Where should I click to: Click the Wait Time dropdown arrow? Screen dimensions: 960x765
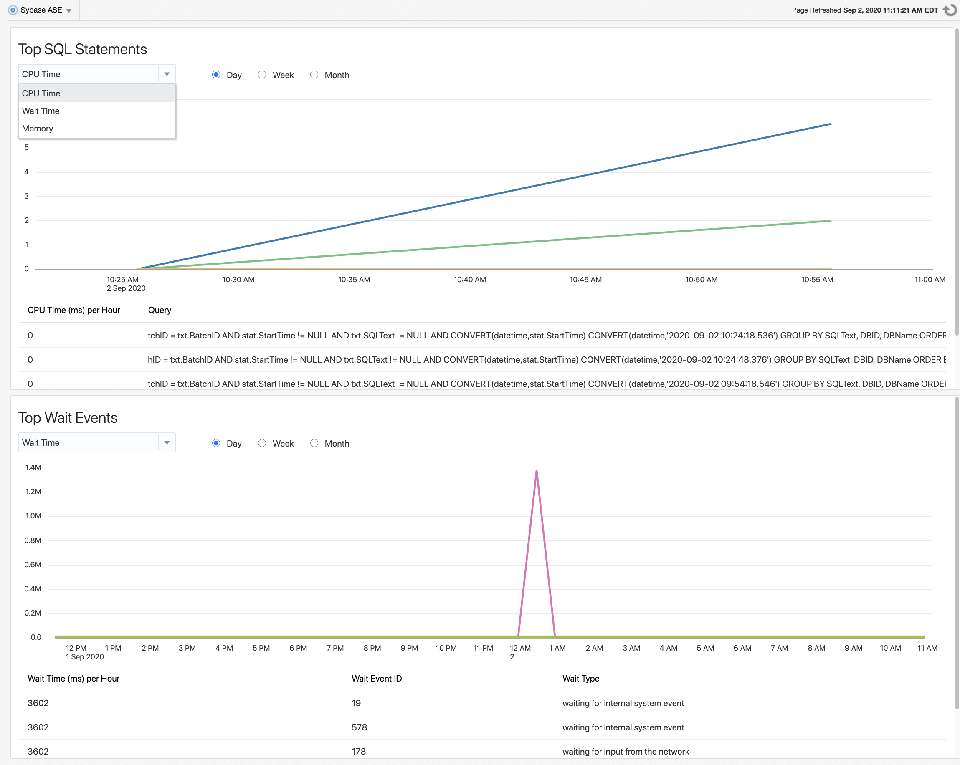(x=167, y=442)
